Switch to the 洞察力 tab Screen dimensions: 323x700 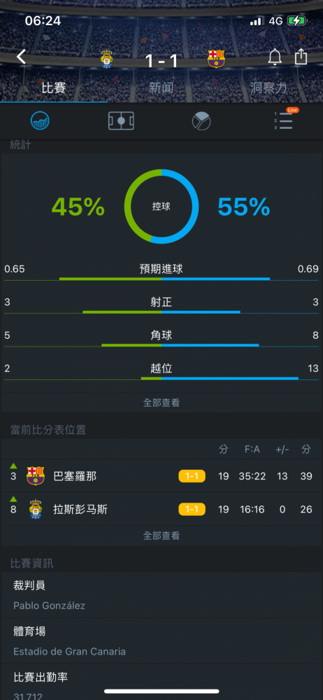click(268, 87)
